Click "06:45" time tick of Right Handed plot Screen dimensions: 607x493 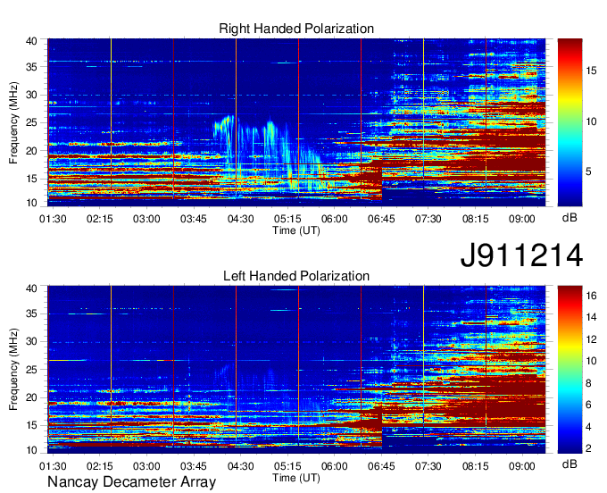click(x=381, y=219)
